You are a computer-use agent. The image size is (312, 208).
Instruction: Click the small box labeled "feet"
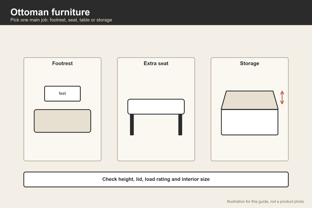click(x=62, y=94)
